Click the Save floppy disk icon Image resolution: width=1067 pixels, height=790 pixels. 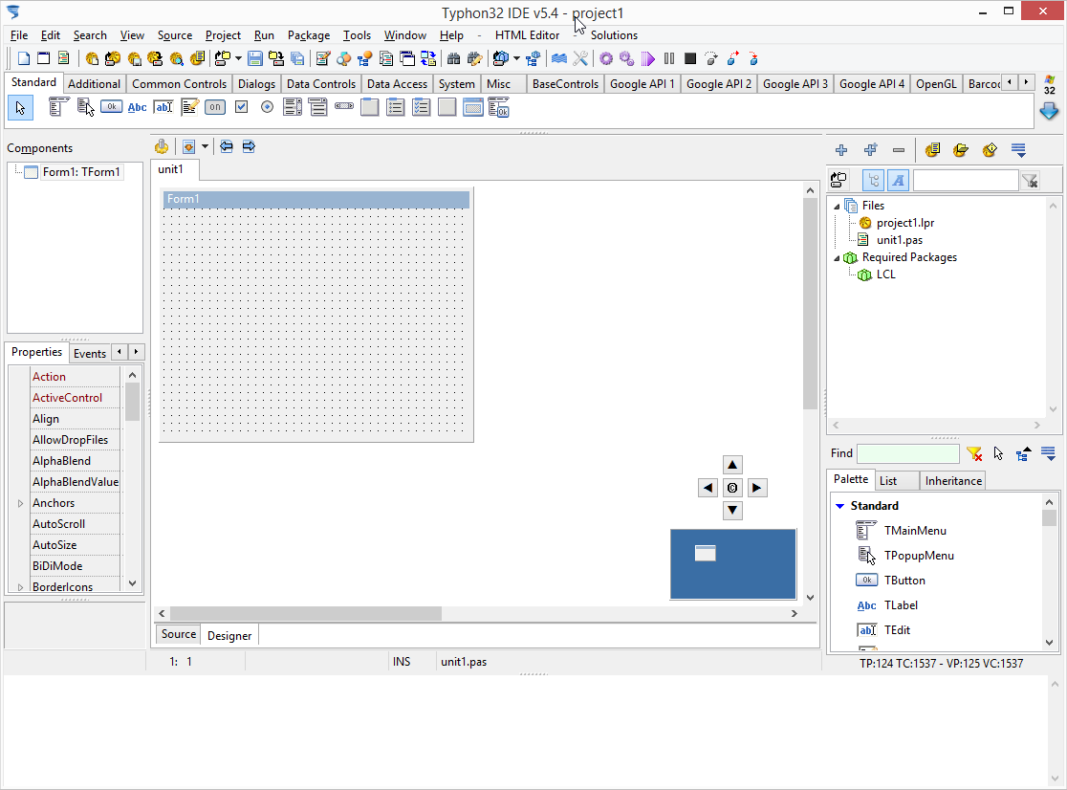[255, 59]
